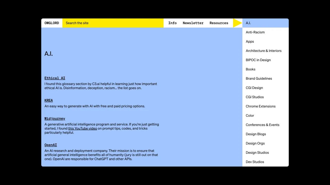
Task: Visit the KREA link
Action: 48,100
